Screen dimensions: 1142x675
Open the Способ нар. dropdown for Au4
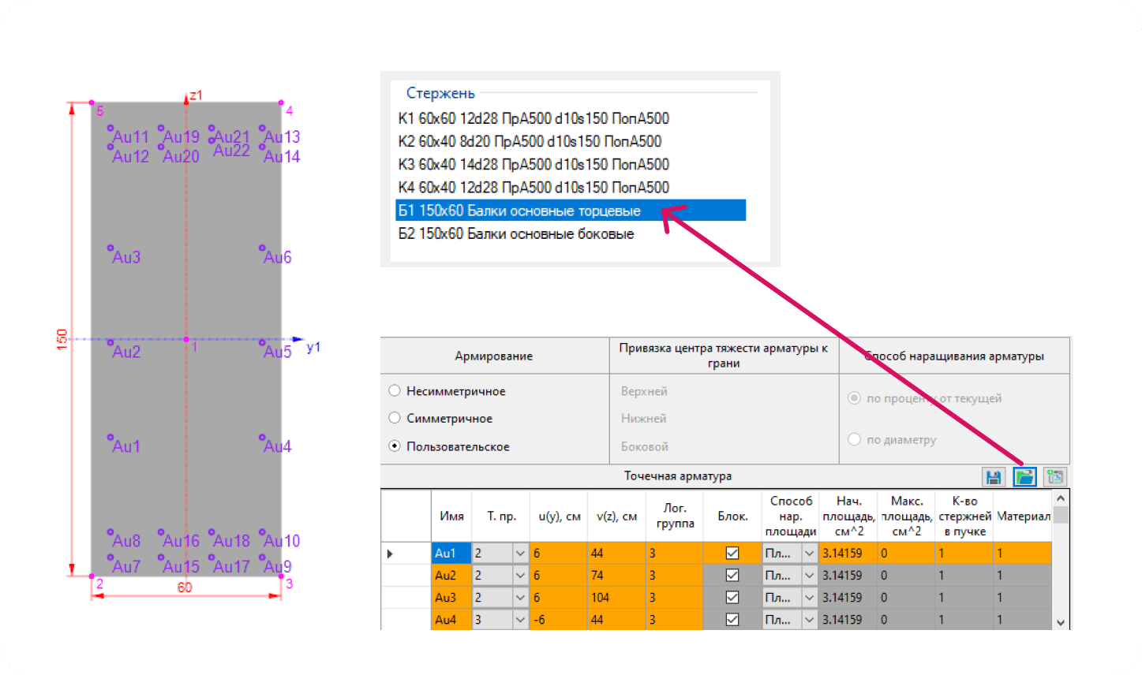(809, 620)
